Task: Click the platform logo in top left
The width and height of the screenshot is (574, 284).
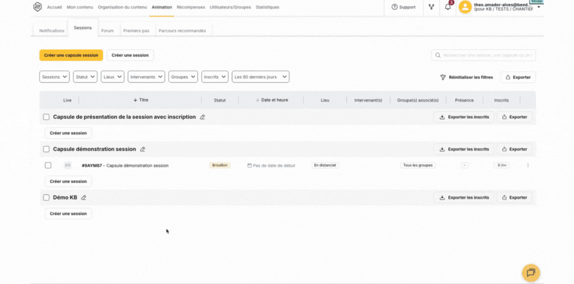Action: pyautogui.click(x=37, y=7)
